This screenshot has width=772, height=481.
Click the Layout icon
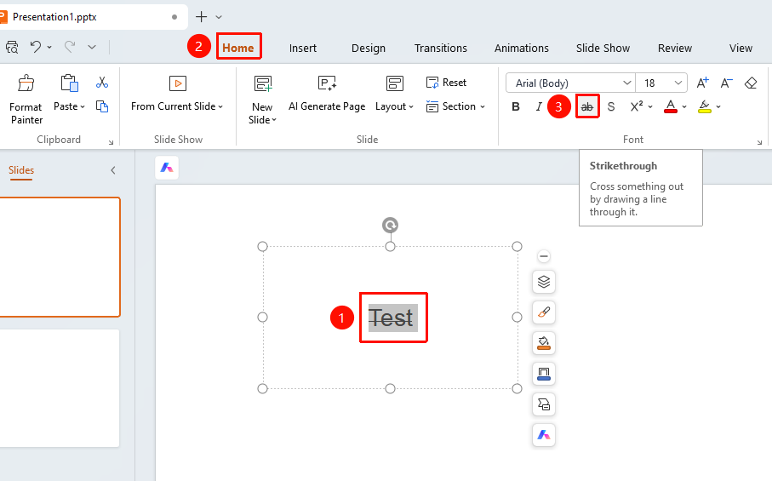pyautogui.click(x=394, y=83)
